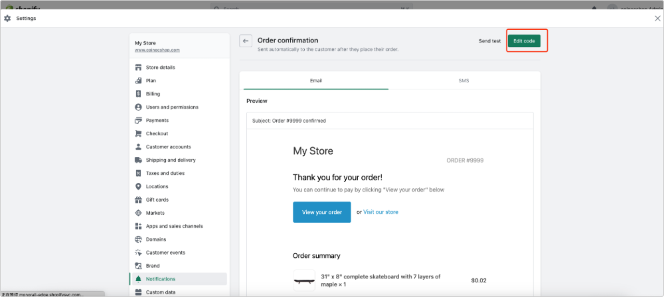Click the skateboard product thumbnail
Screen dimensions: 664x297
click(304, 280)
